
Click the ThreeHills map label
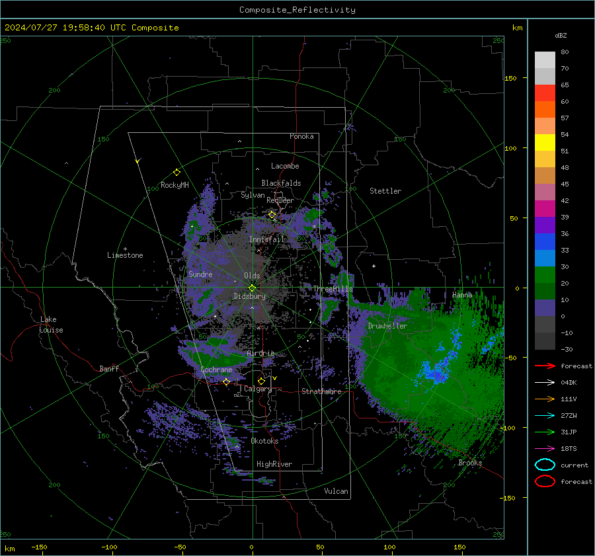(333, 289)
